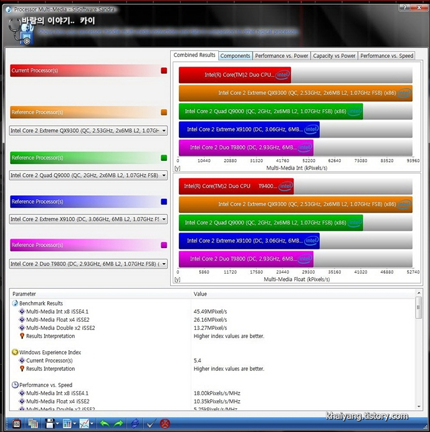This screenshot has width=430, height=432.
Task: Click the blue X9100 bar in Multi-Media Float chart
Action: (x=249, y=241)
